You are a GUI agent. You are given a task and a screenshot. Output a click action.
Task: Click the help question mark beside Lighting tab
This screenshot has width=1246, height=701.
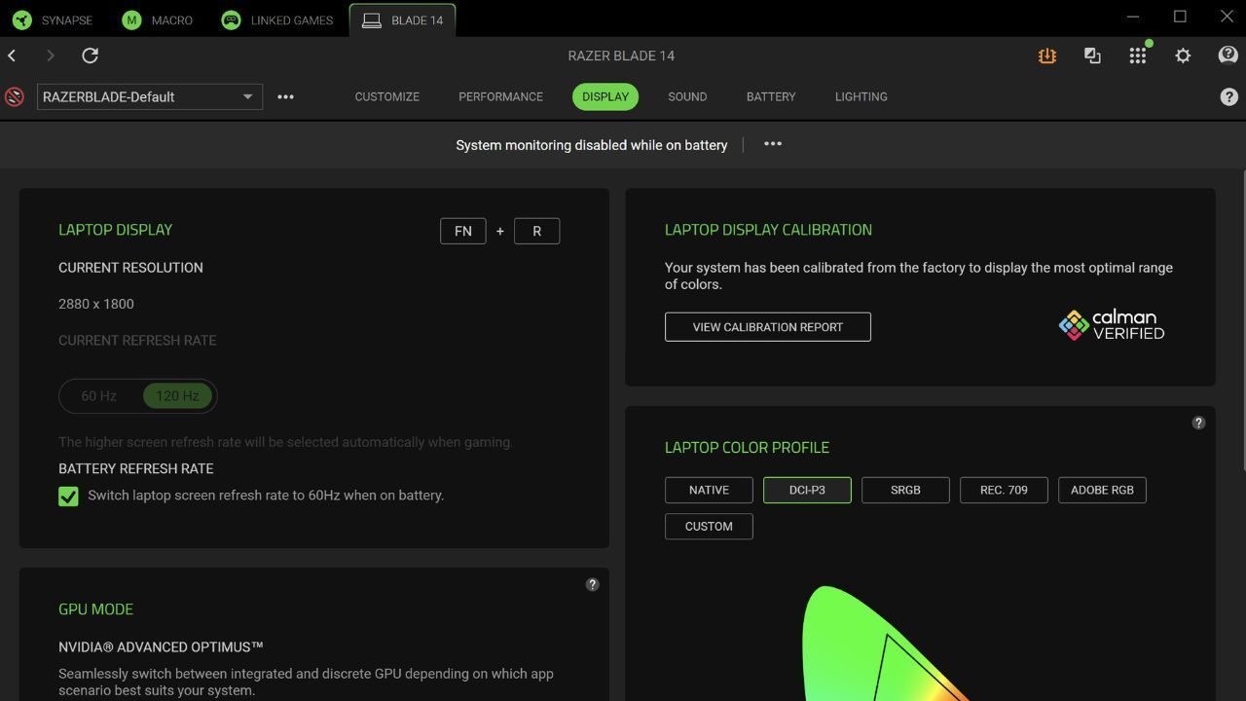1228,96
